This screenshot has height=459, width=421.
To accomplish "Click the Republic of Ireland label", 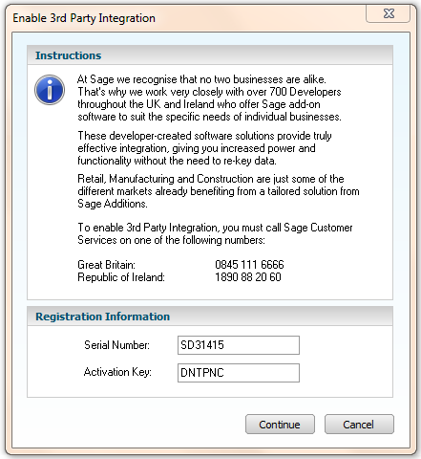I will pyautogui.click(x=121, y=277).
